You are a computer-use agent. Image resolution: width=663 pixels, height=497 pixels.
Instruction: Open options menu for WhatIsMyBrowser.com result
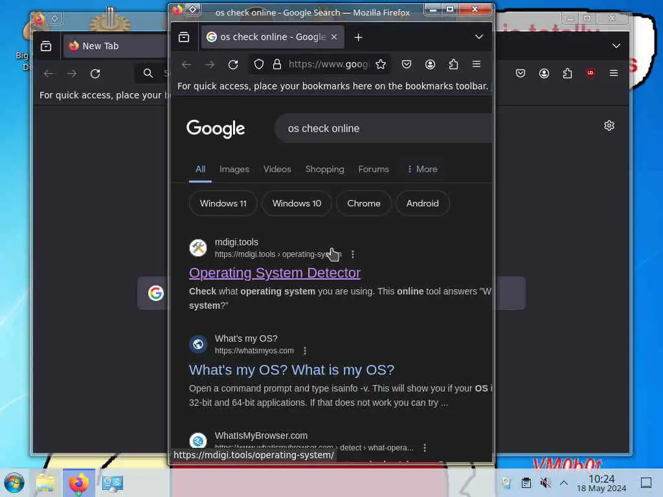tap(425, 448)
